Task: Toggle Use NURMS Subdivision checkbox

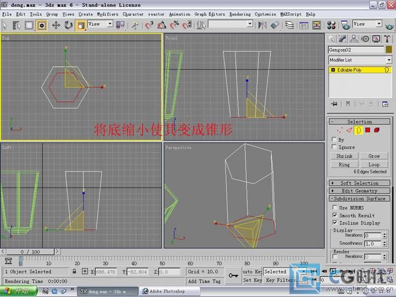Action: (x=335, y=208)
